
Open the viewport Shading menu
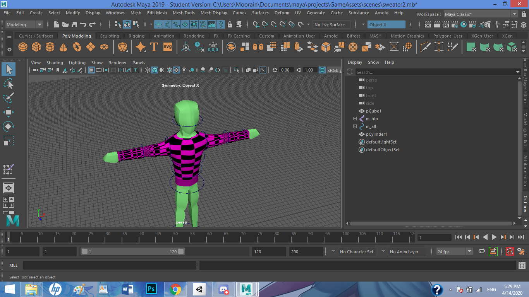[x=55, y=63]
